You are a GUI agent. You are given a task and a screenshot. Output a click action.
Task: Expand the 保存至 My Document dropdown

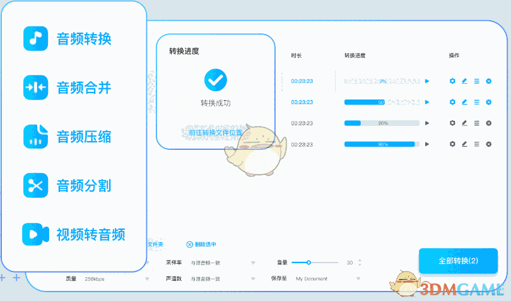[x=358, y=278]
